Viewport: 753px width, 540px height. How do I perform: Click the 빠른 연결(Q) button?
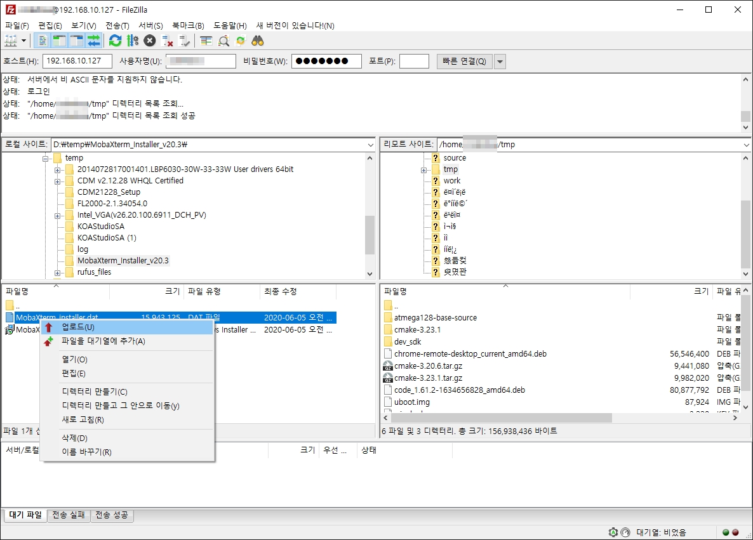click(464, 62)
